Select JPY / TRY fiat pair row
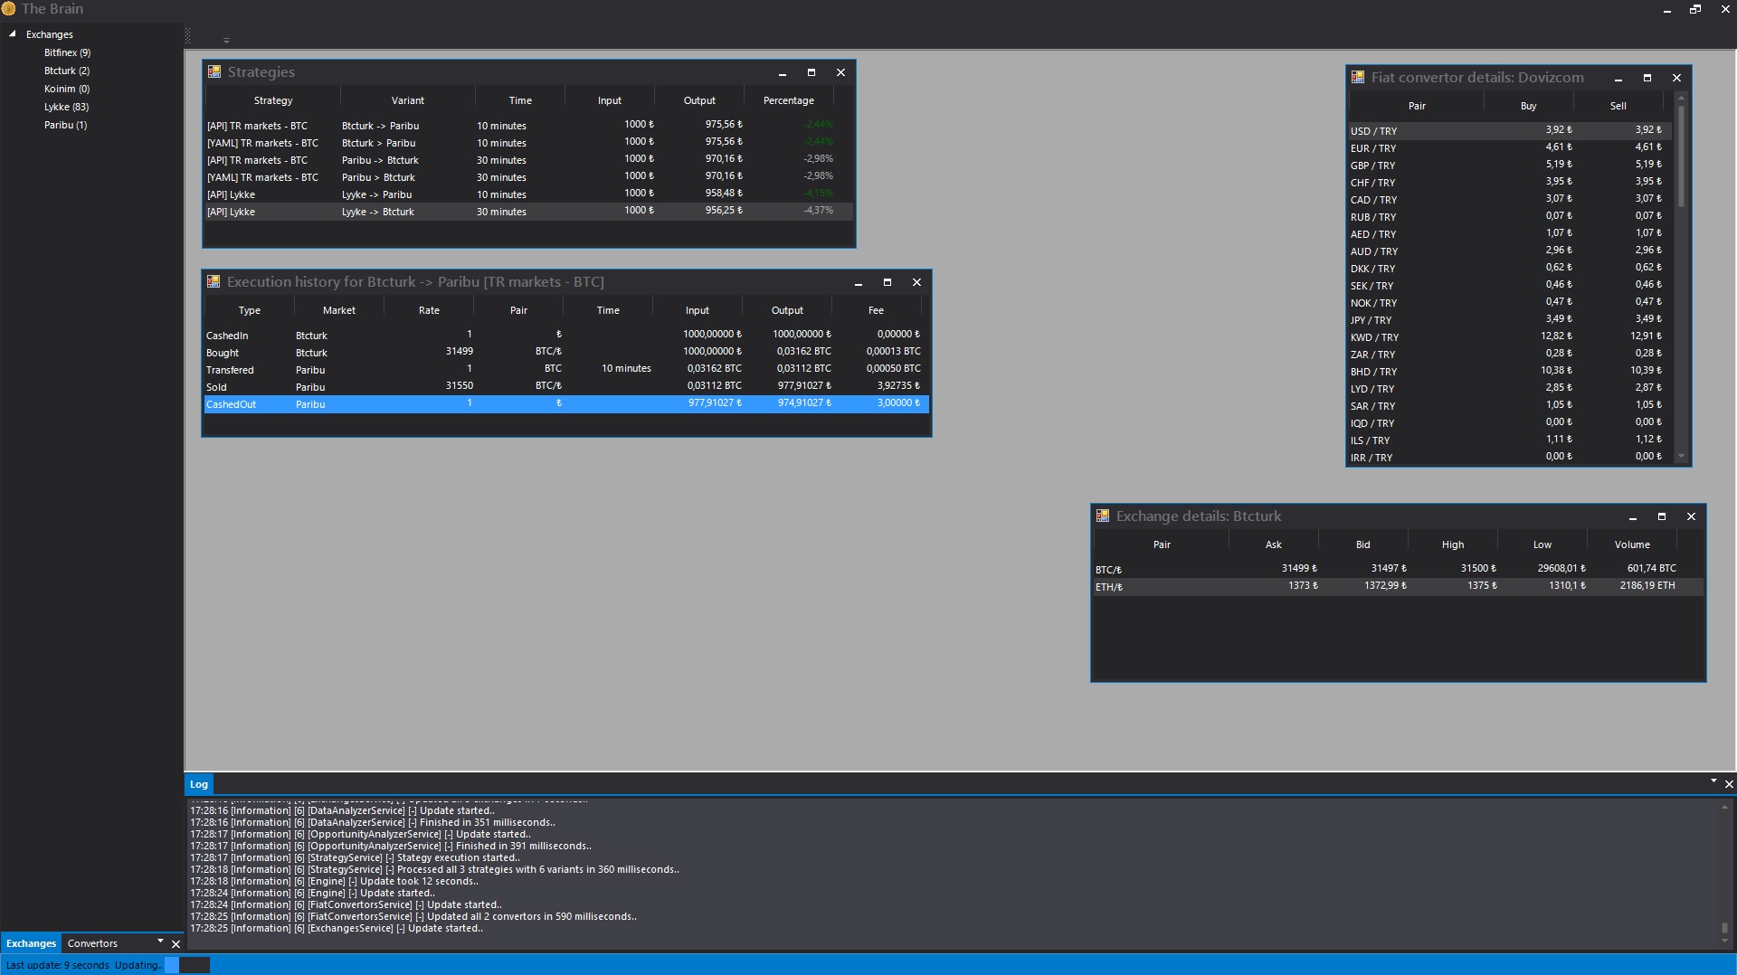This screenshot has height=975, width=1737. [1510, 320]
